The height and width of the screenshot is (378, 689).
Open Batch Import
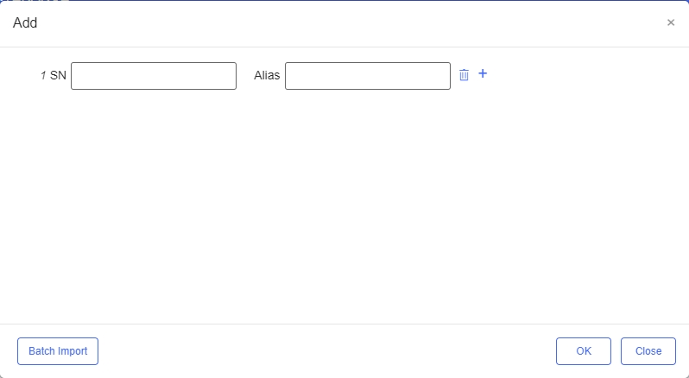click(x=58, y=351)
